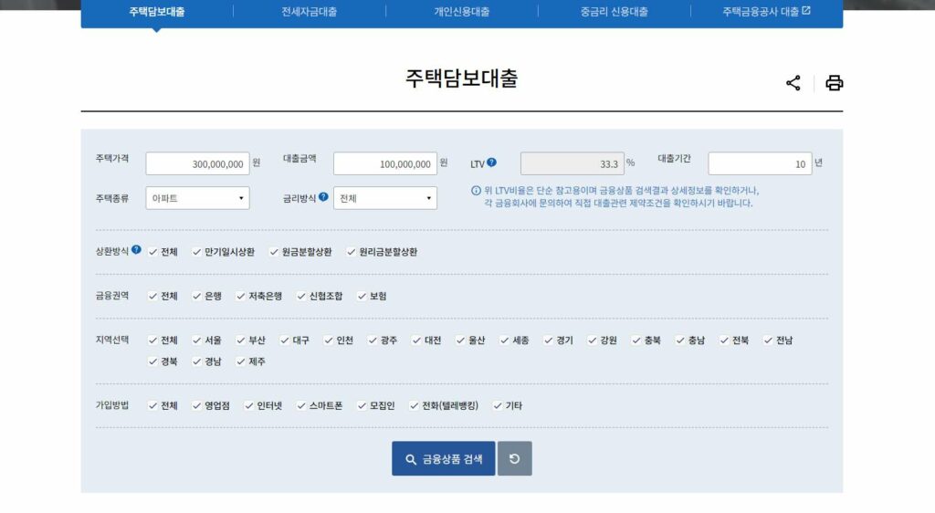Toggle 원리금분할상환 checkbox
The image size is (935, 513).
[x=352, y=252]
